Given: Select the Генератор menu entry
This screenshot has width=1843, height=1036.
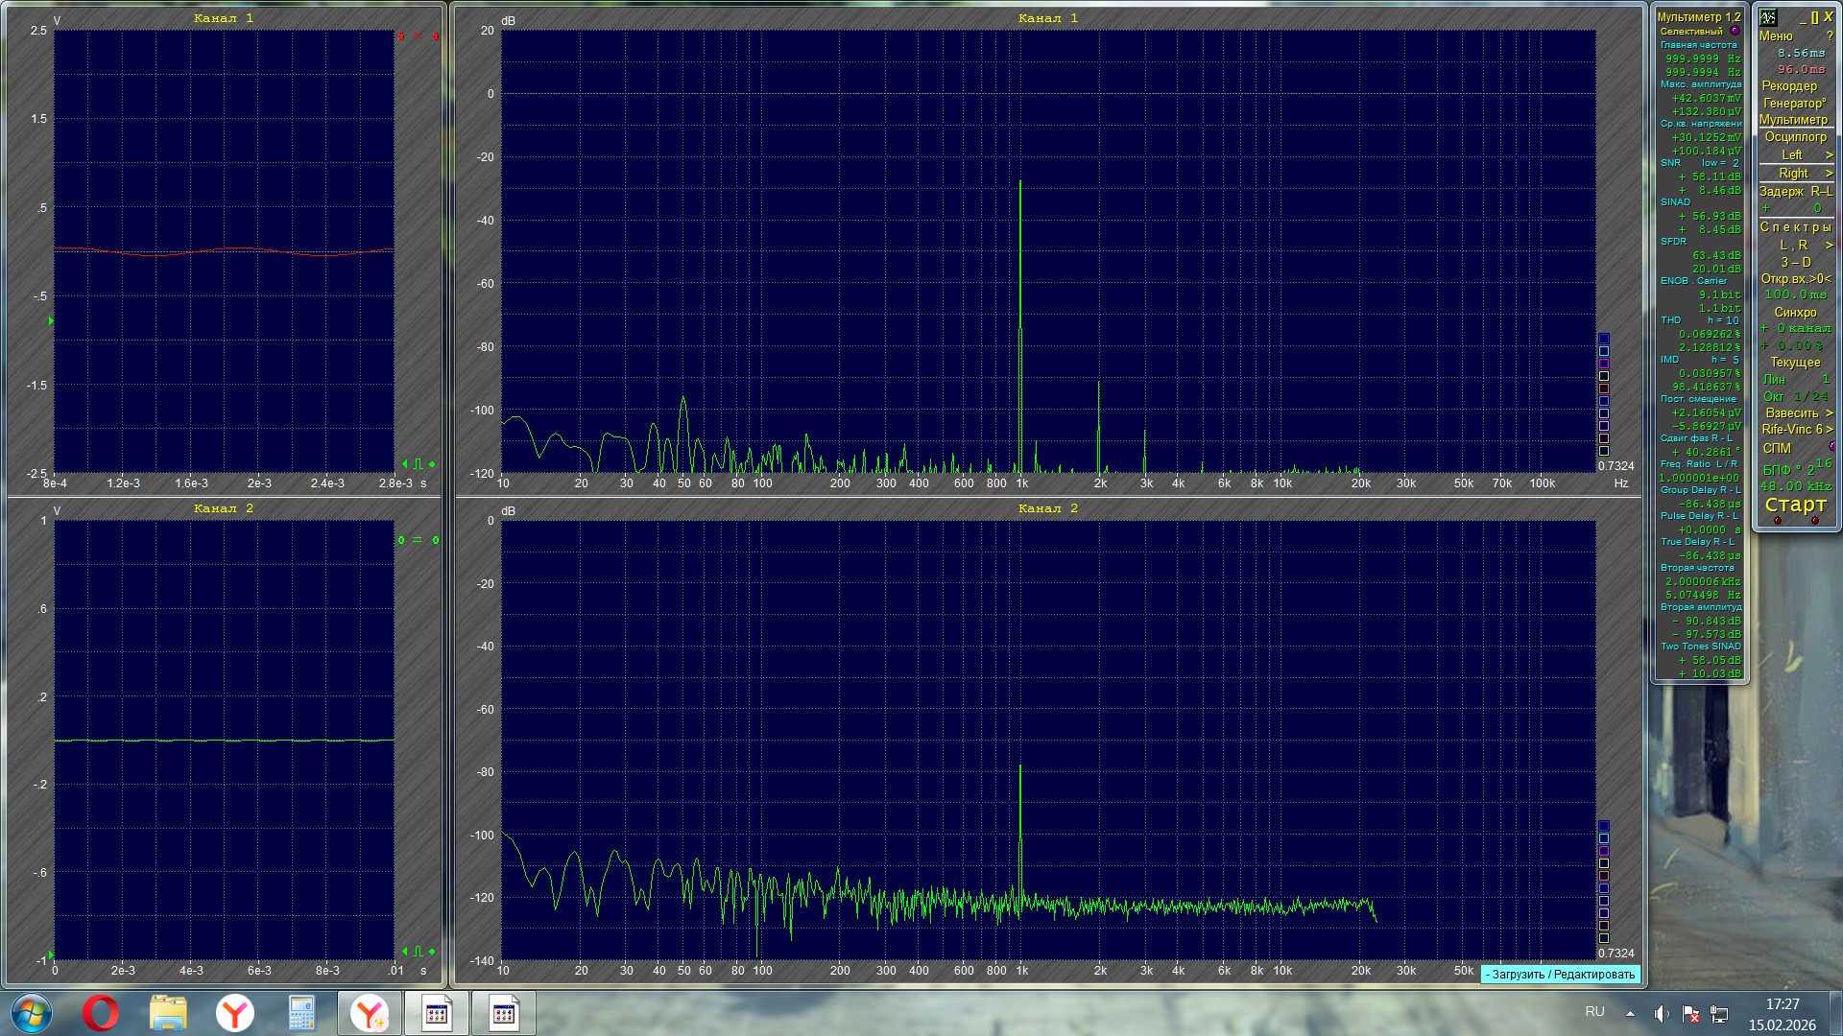Looking at the screenshot, I should (x=1794, y=103).
